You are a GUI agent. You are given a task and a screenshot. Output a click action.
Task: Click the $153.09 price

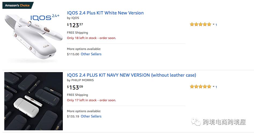tap(75, 88)
